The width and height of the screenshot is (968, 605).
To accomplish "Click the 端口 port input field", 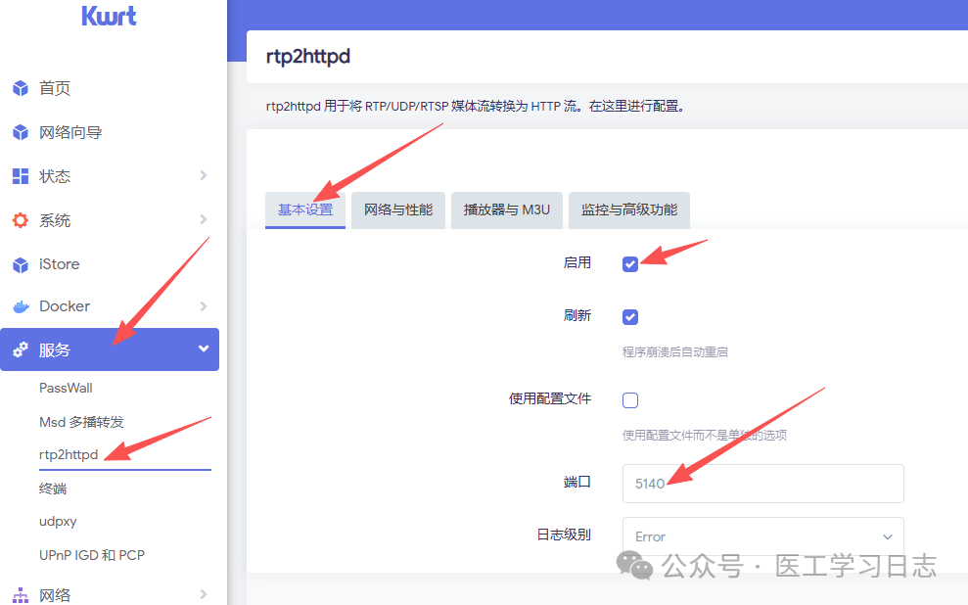I will coord(762,483).
